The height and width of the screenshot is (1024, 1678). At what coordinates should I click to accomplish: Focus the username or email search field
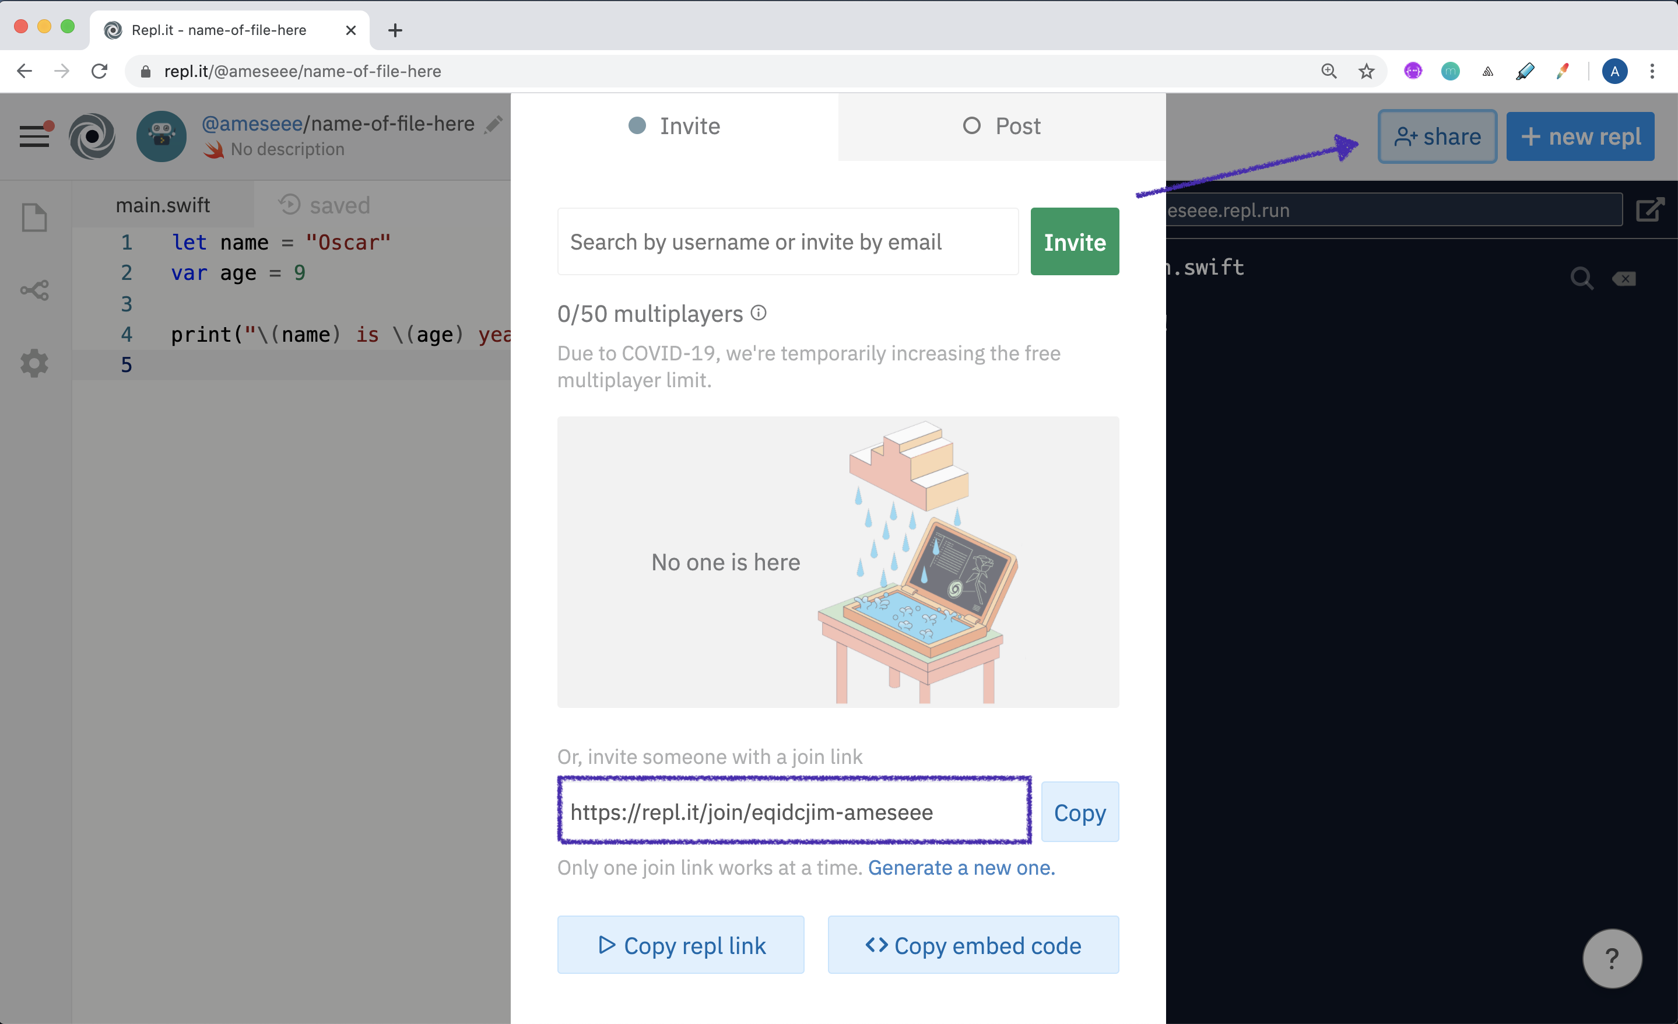(x=788, y=242)
